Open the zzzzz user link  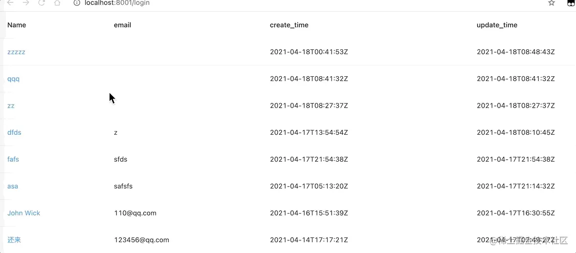(16, 52)
